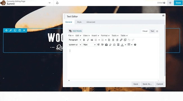
Task: Cancel text editor changes
Action: click(160, 84)
